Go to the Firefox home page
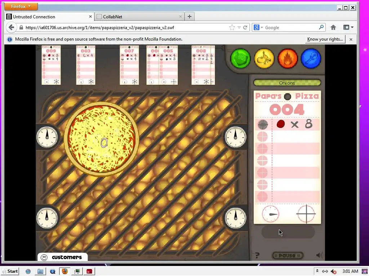This screenshot has width=369, height=276. (333, 27)
